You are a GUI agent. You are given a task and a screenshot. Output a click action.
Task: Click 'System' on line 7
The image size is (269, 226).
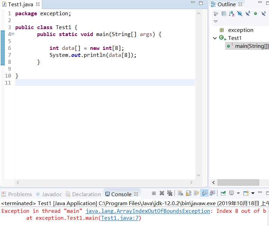click(x=59, y=55)
